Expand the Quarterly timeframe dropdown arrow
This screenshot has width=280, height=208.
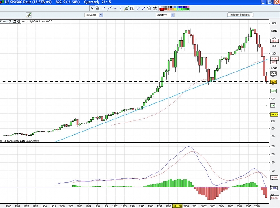(x=172, y=15)
